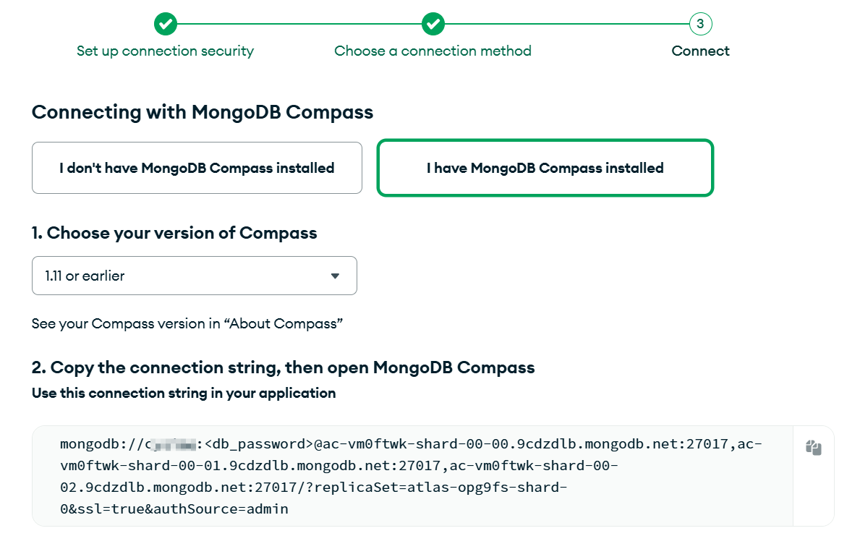The image size is (860, 536).
Task: Select "I don't have MongoDB Compass installed"
Action: tap(197, 168)
